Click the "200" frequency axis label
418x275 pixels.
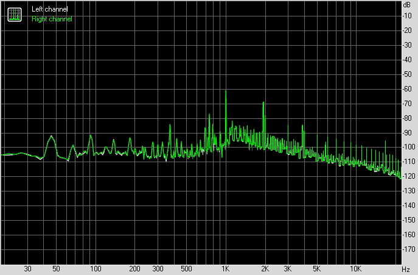pyautogui.click(x=134, y=268)
